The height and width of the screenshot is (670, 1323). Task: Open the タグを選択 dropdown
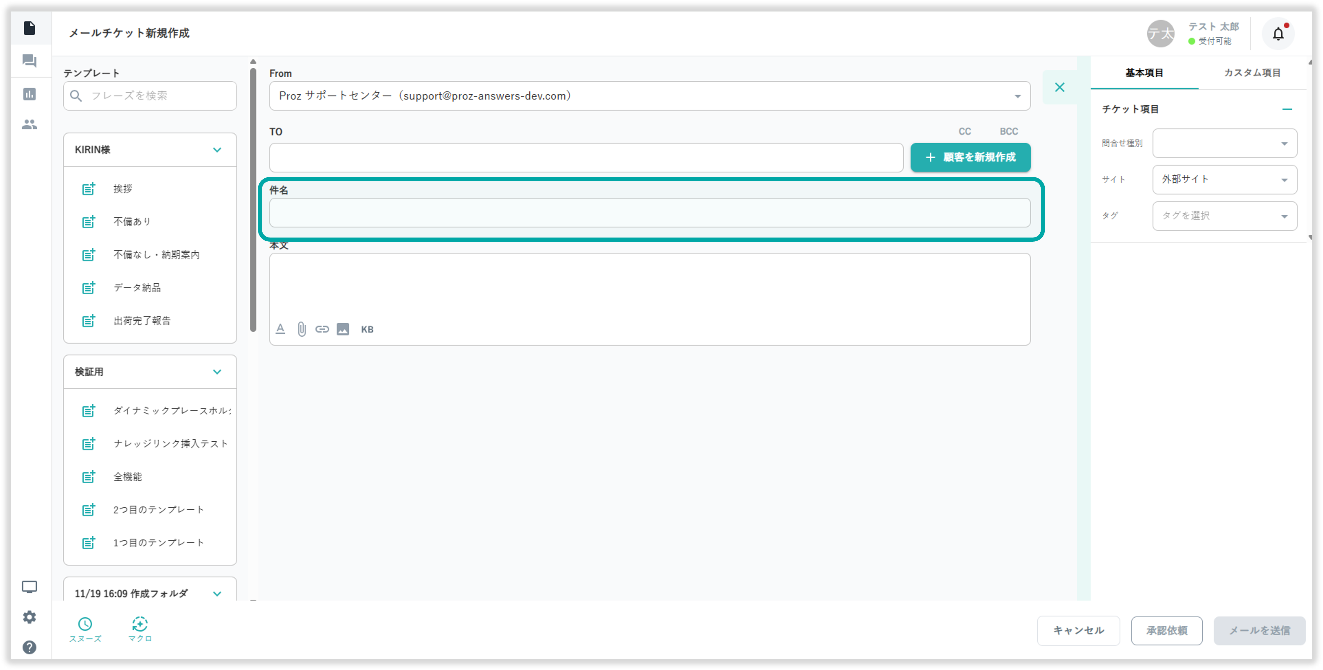tap(1225, 216)
